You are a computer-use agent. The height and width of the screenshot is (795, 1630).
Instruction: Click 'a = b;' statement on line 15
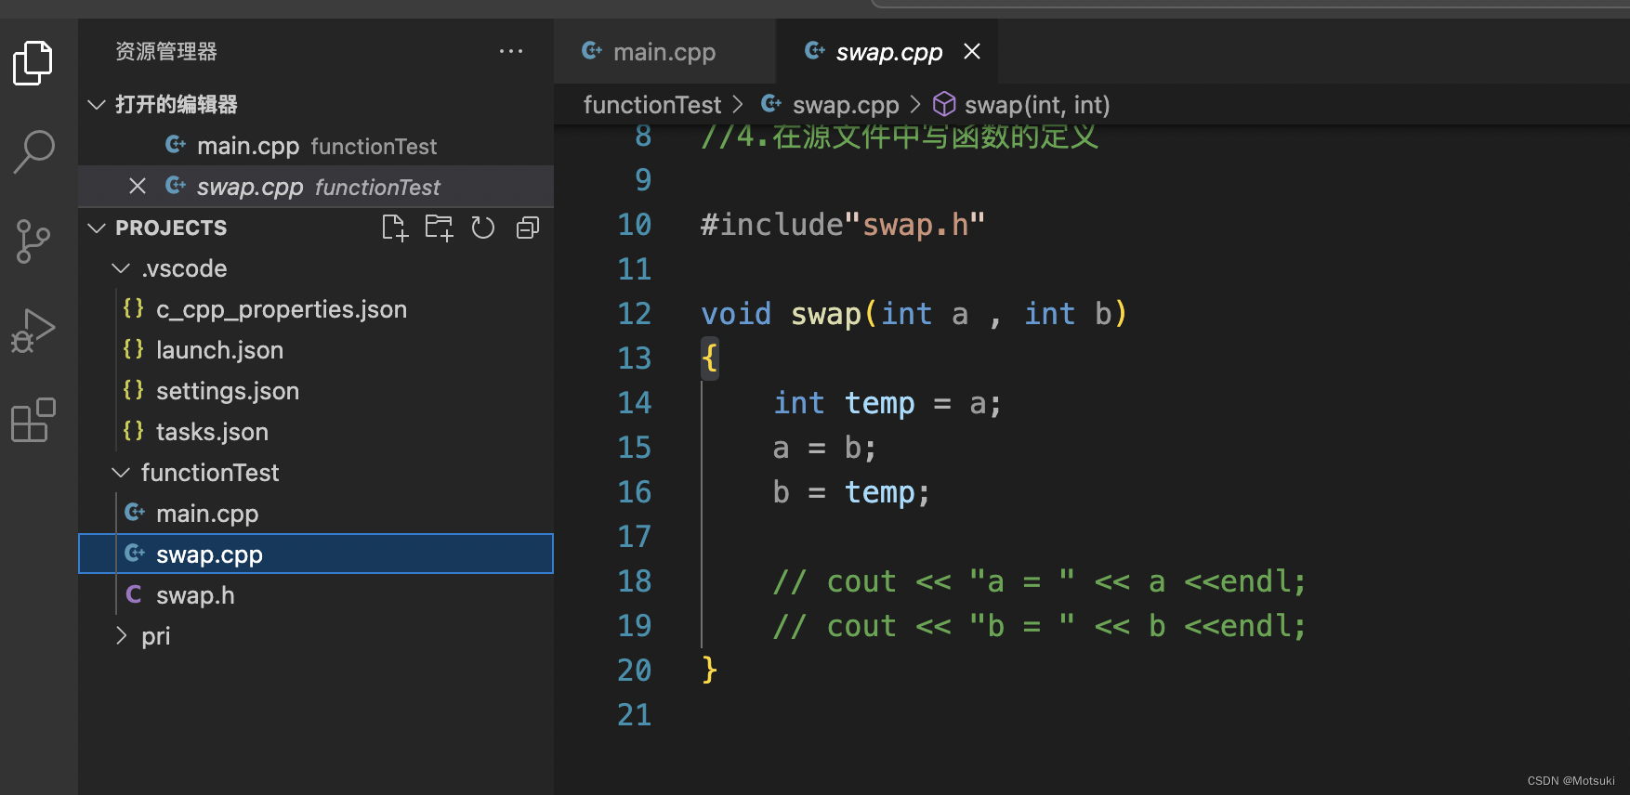tap(824, 449)
